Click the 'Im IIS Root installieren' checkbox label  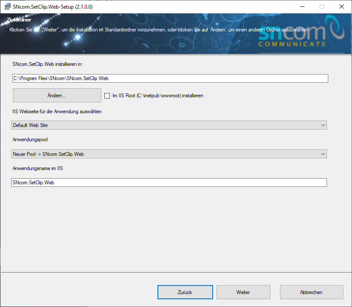tap(157, 96)
